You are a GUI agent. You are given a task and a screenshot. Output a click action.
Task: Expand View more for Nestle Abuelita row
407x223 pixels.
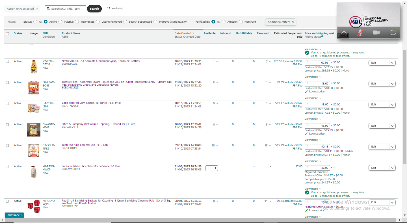pyautogui.click(x=313, y=77)
